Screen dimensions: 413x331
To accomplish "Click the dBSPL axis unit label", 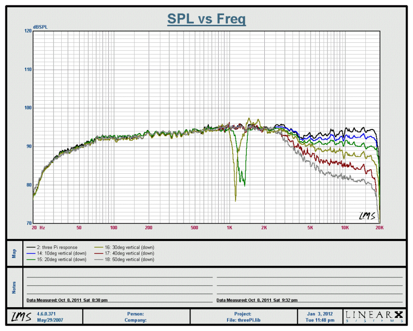I will point(40,26).
